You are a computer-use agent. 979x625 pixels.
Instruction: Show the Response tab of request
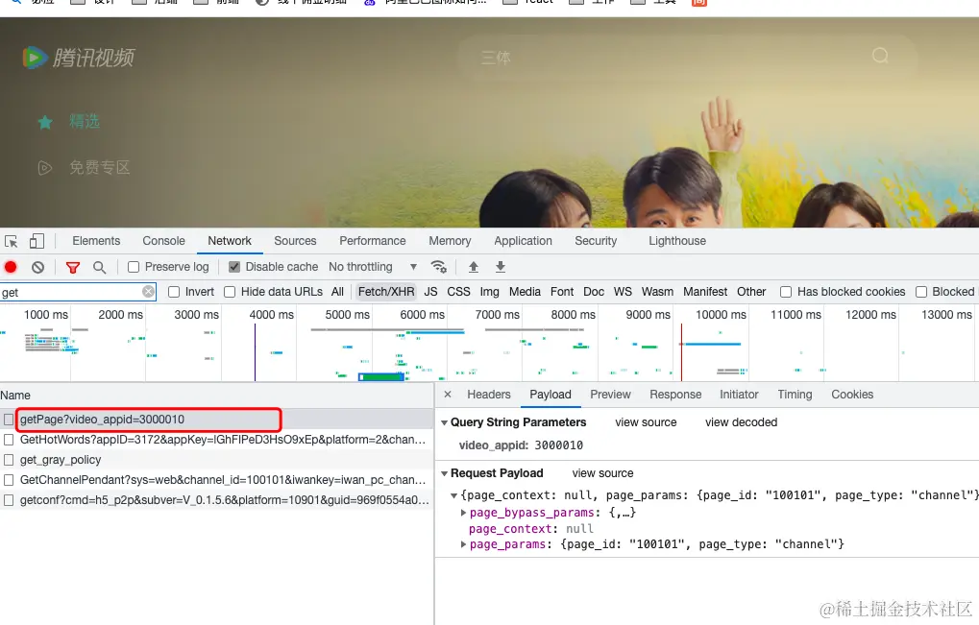click(x=675, y=395)
